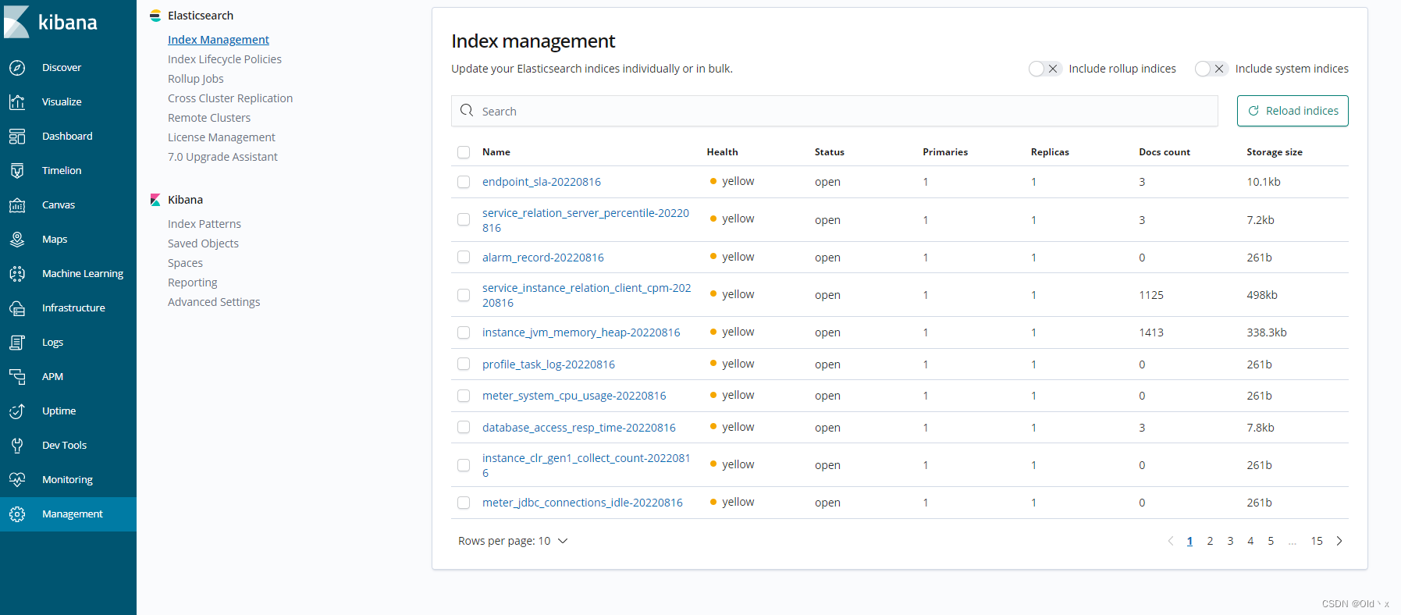Image resolution: width=1401 pixels, height=615 pixels.
Task: Sort by Name column header
Action: coord(496,152)
